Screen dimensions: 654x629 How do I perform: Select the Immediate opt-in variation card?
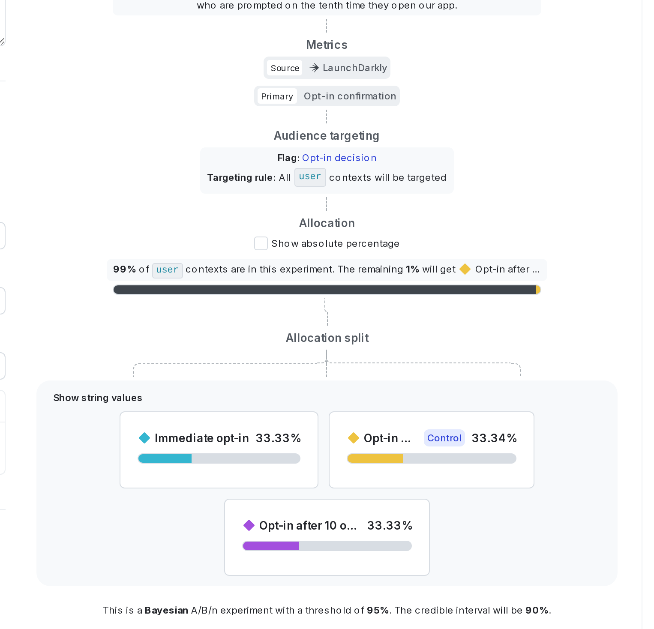click(x=219, y=449)
